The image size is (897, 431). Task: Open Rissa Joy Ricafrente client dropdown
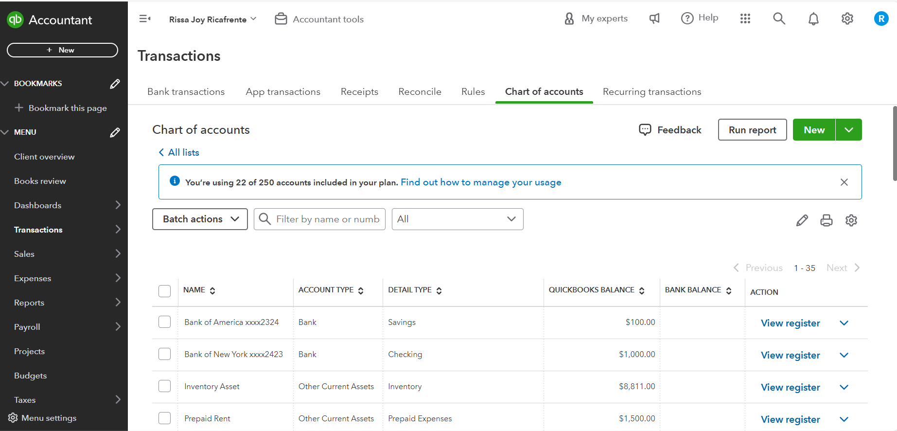point(212,19)
